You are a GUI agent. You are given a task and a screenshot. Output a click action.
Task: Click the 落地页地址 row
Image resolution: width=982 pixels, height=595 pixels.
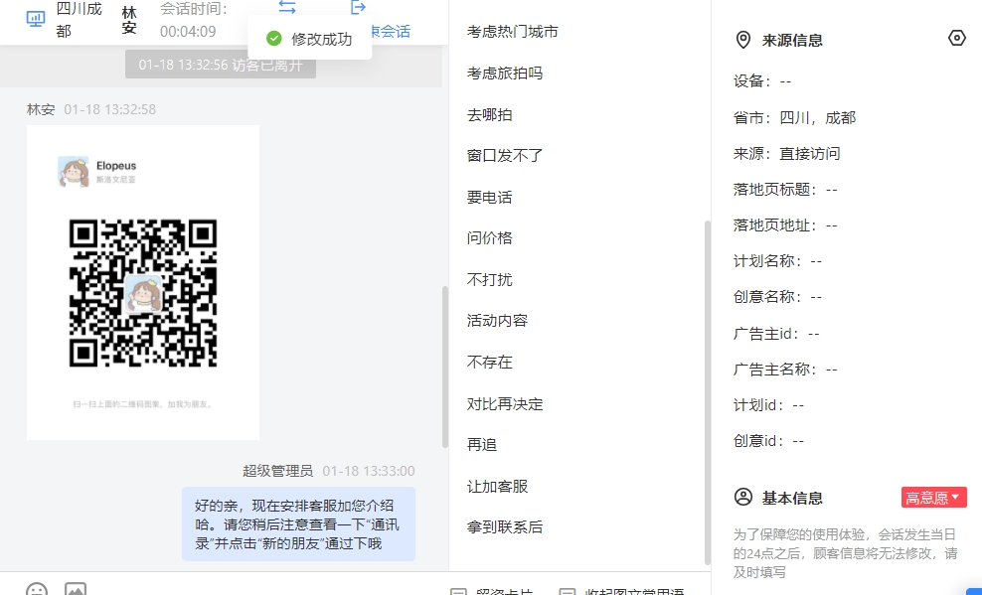[x=785, y=225]
